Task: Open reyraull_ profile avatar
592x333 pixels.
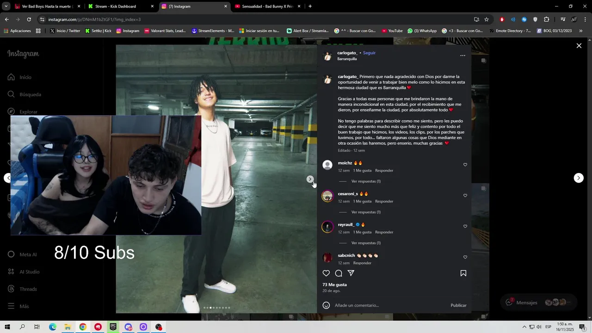Action: pyautogui.click(x=327, y=227)
